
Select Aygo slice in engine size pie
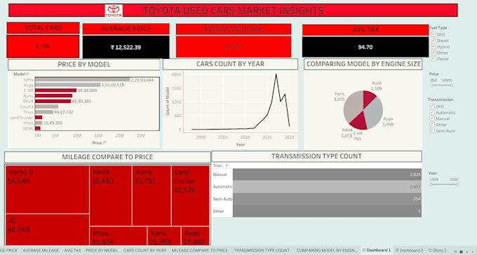[x=374, y=113]
